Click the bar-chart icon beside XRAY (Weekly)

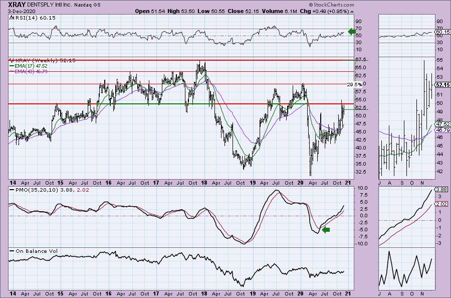pyautogui.click(x=12, y=60)
